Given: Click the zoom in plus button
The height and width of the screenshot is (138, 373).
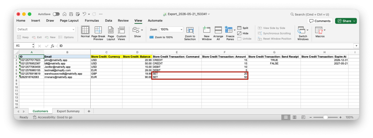Looking at the screenshot, I should (341, 117).
